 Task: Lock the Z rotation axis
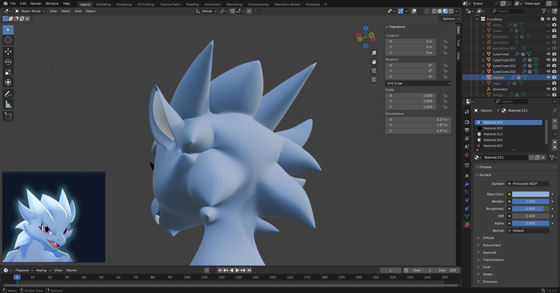(x=445, y=77)
